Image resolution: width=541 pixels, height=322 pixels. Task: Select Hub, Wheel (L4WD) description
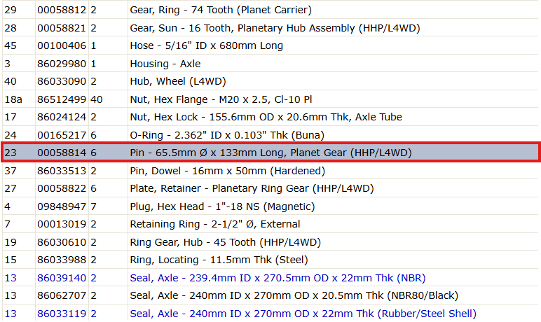(178, 81)
